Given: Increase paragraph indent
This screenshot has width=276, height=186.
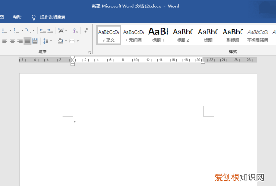Looking at the screenshot, I should pos(50,30).
